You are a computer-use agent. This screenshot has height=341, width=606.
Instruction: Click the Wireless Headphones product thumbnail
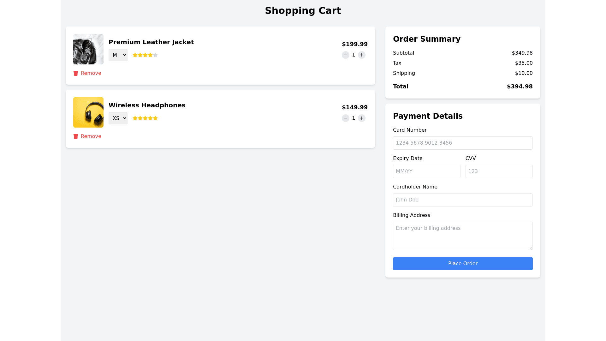point(88,112)
